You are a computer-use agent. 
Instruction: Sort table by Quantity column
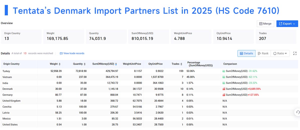tap(84, 64)
